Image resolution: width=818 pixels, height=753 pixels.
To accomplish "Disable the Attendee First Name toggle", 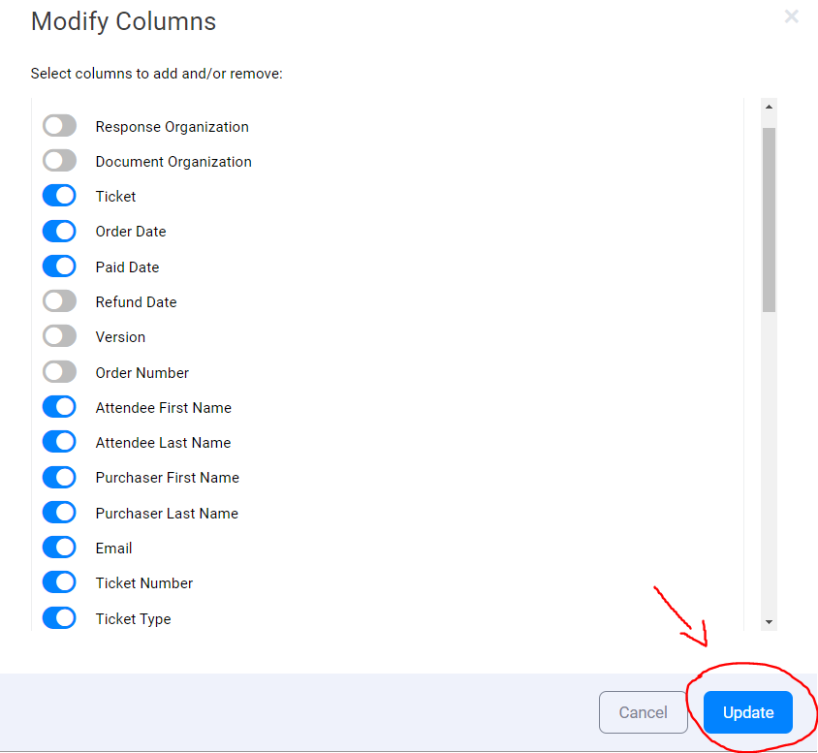I will [x=59, y=406].
